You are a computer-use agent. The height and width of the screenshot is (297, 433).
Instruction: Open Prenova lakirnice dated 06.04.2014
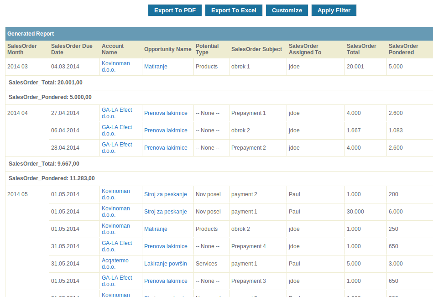(x=166, y=130)
